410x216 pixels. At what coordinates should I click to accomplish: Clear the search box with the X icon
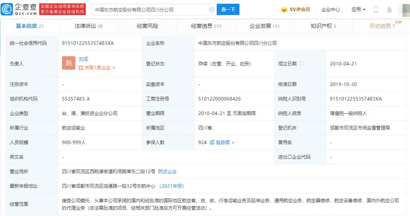coord(212,9)
